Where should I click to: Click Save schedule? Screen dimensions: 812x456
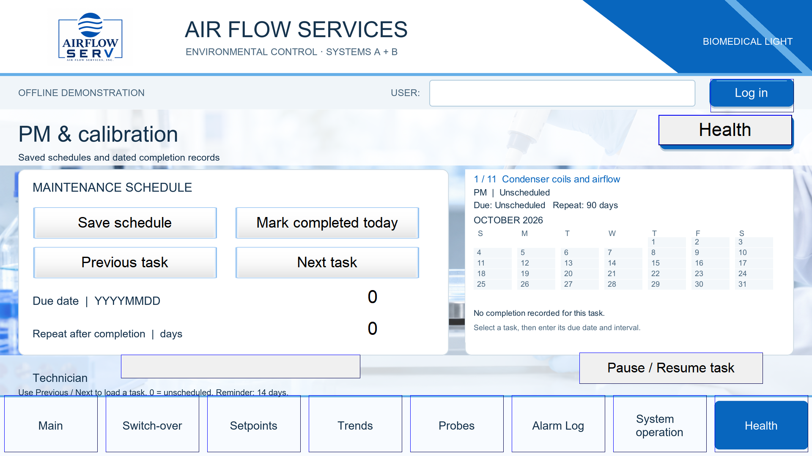pyautogui.click(x=125, y=223)
